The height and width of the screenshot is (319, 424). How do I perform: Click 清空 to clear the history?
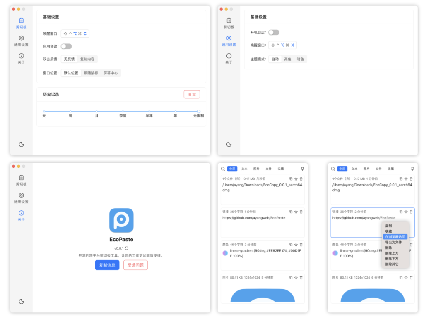point(191,94)
